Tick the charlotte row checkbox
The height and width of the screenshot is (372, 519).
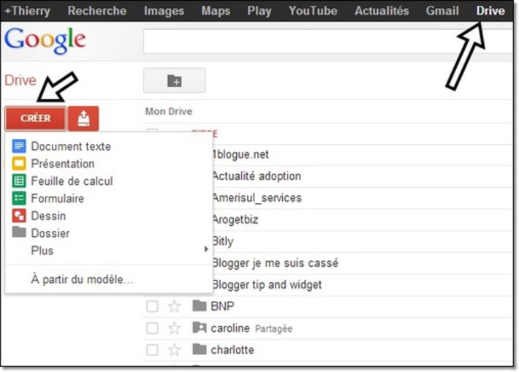point(152,350)
